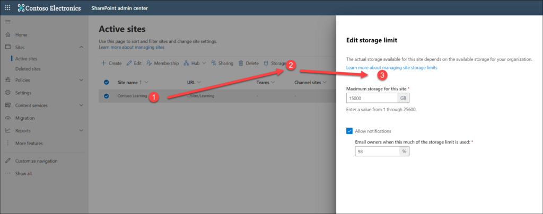The image size is (543, 214).
Task: Click the Membership people icon
Action: [149, 63]
